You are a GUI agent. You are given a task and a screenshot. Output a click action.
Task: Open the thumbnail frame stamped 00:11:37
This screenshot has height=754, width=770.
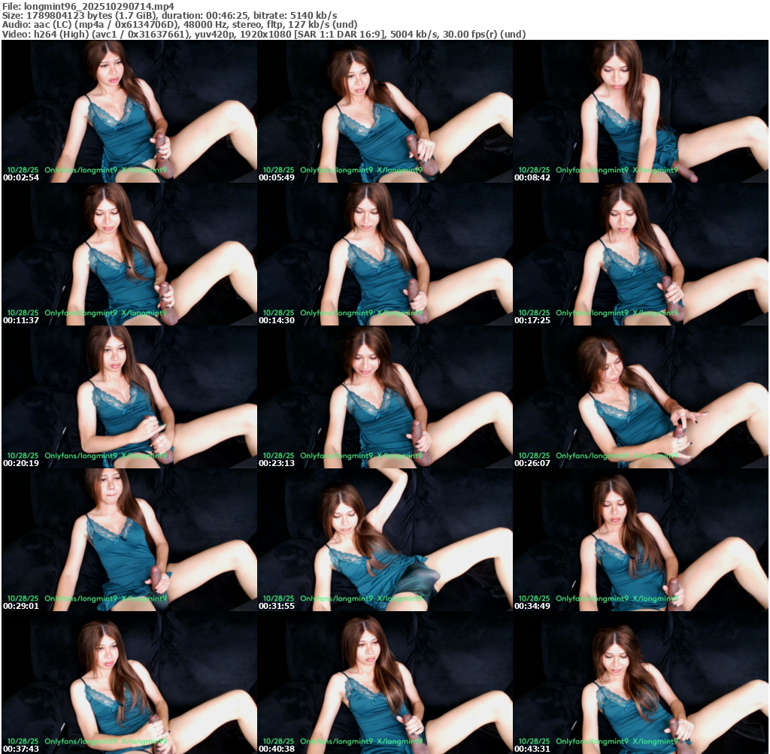(129, 254)
